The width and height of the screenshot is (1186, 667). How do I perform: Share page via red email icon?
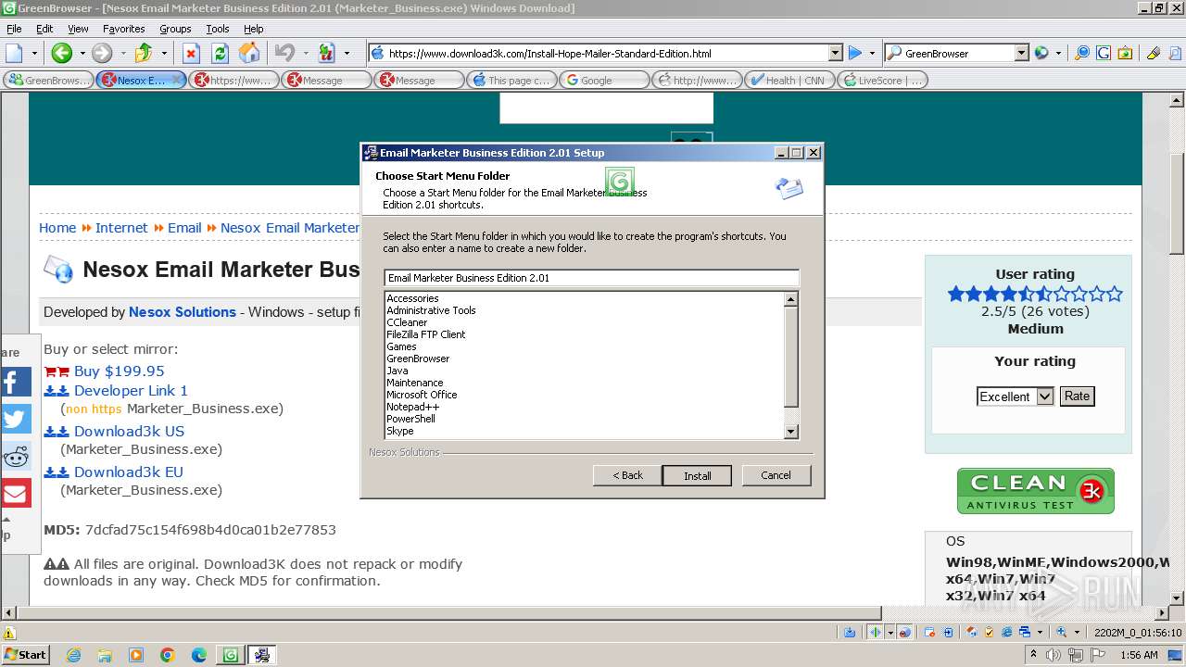coord(16,493)
